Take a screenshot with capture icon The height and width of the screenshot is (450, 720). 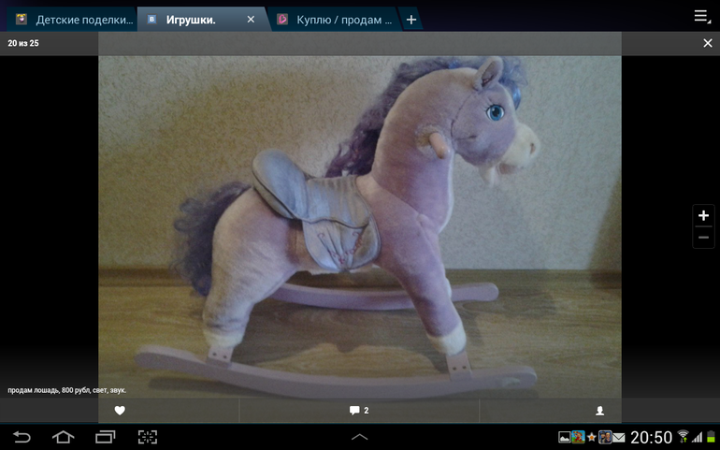point(148,437)
